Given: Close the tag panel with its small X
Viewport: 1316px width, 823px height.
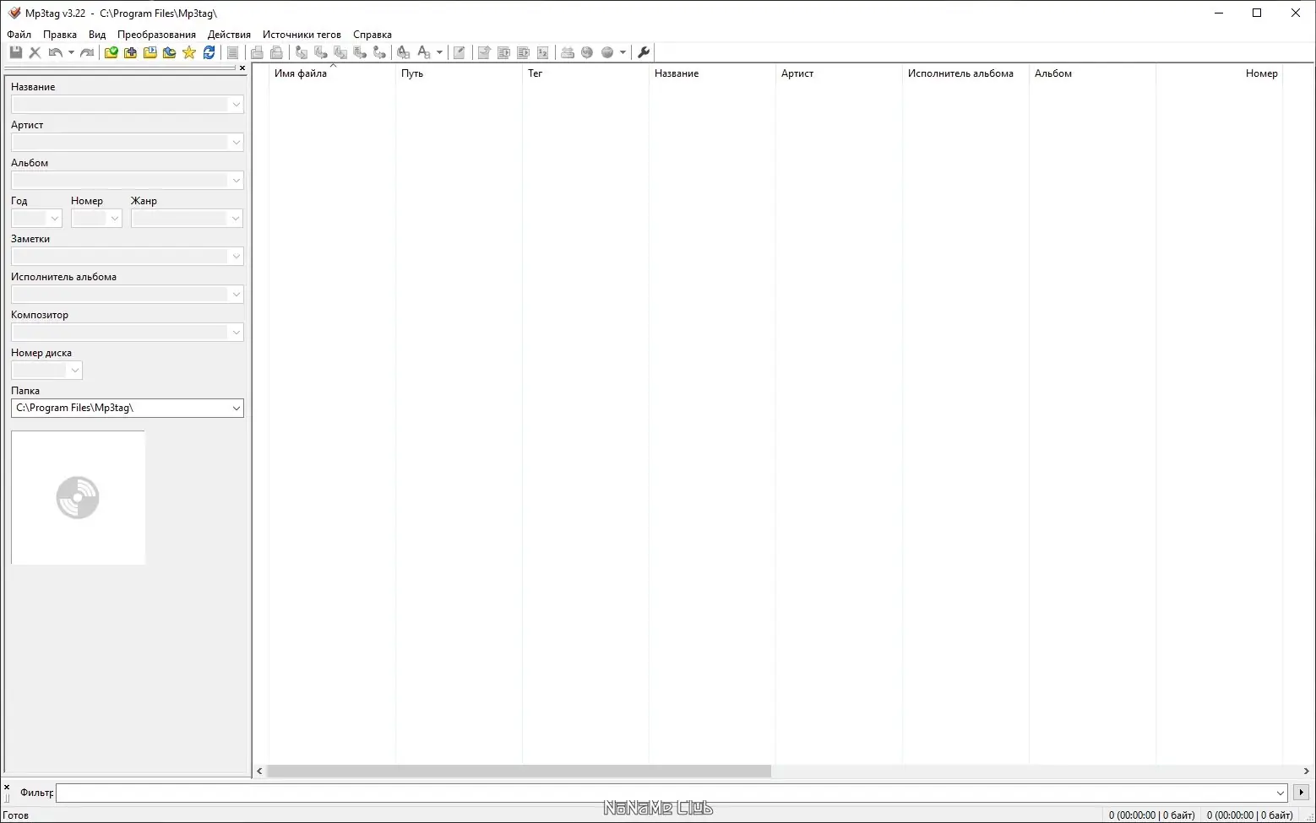Looking at the screenshot, I should [x=242, y=68].
